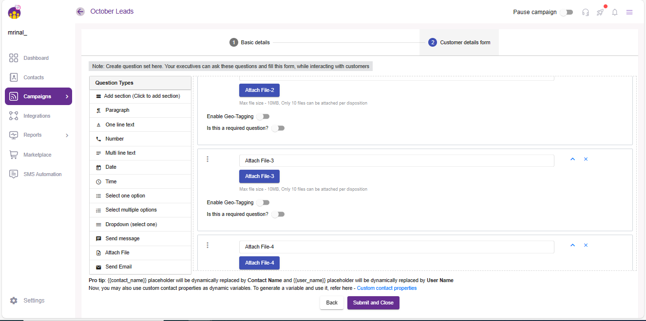This screenshot has height=321, width=646.
Task: Go to the Basic details step
Action: (x=250, y=42)
